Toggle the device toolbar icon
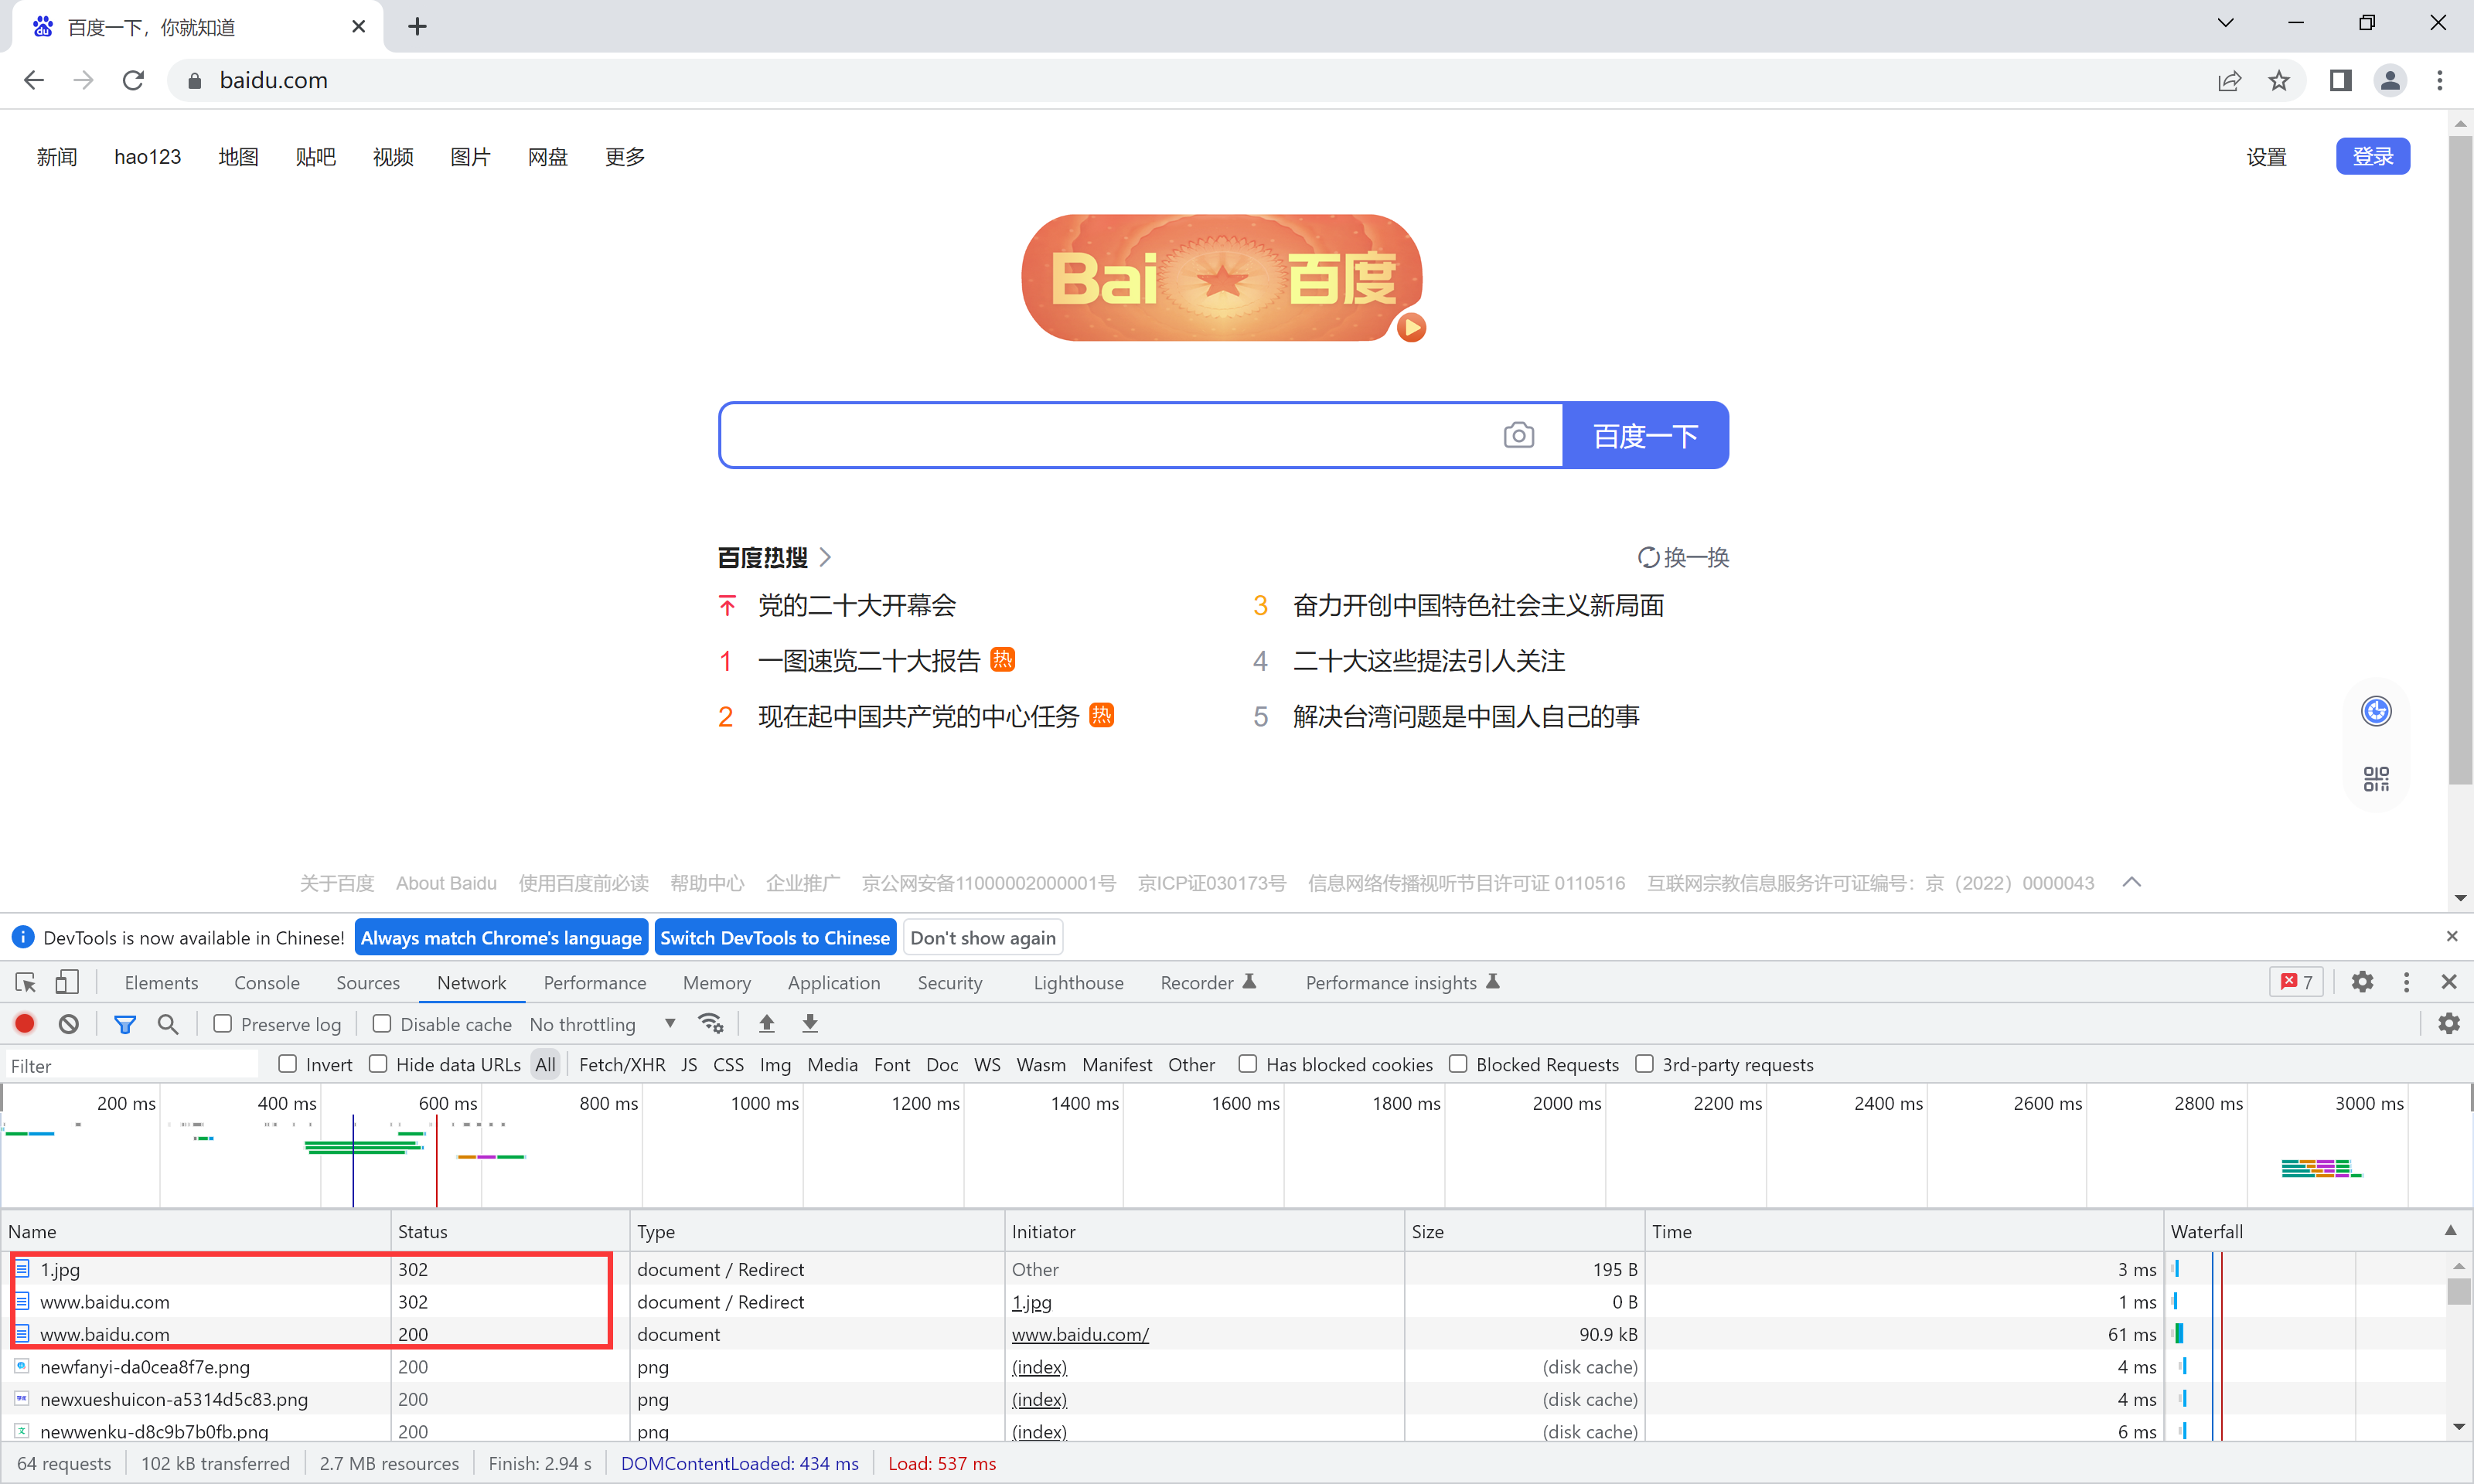The height and width of the screenshot is (1484, 2474). [67, 982]
